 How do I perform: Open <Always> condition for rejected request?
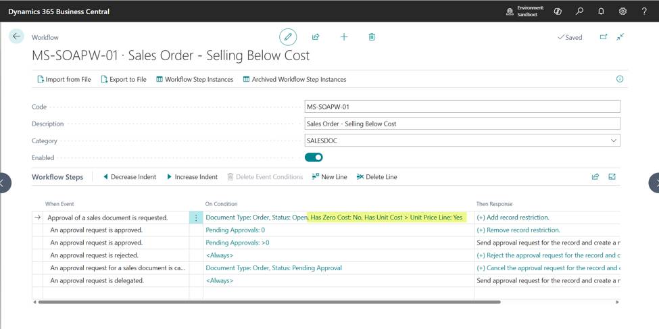point(220,255)
